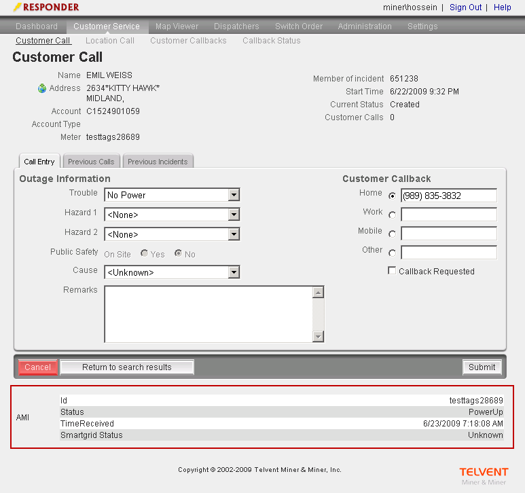Select the Work callback radio button

[392, 215]
